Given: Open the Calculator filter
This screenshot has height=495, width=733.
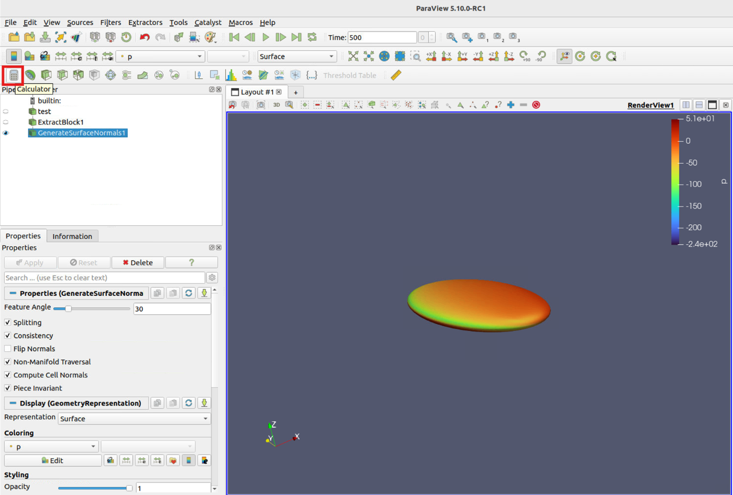Looking at the screenshot, I should tap(14, 75).
